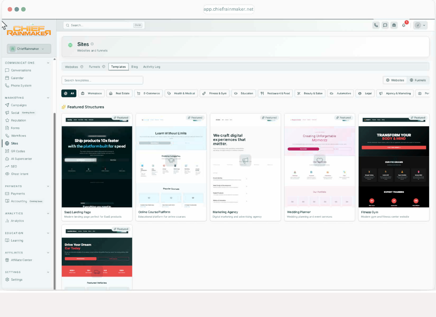Open the Marketing Agency template
The width and height of the screenshot is (436, 317).
coord(245,167)
